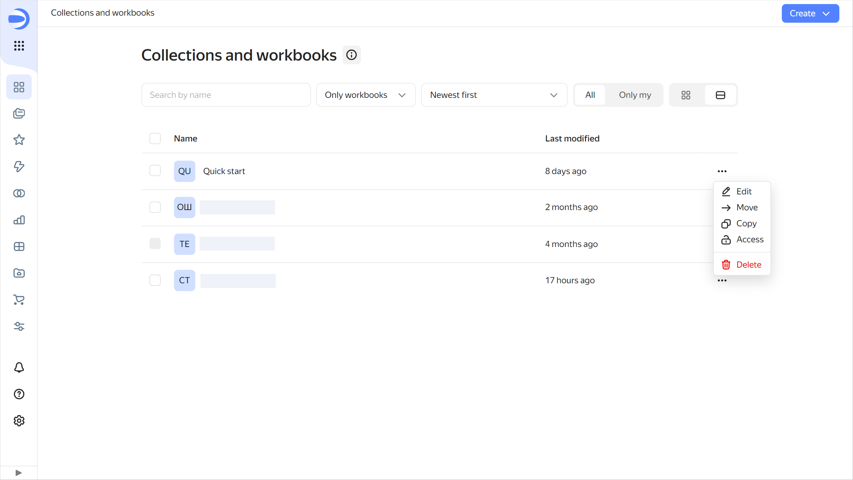Expand the Create button dropdown

810,14
